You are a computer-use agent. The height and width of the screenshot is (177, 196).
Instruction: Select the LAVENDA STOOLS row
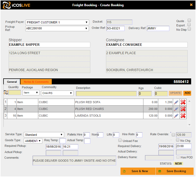point(95,116)
